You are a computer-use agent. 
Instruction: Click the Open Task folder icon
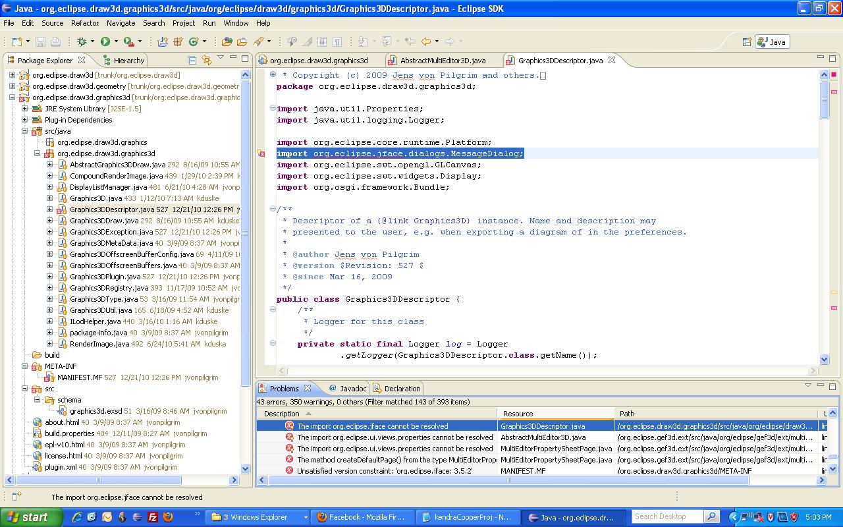point(242,42)
